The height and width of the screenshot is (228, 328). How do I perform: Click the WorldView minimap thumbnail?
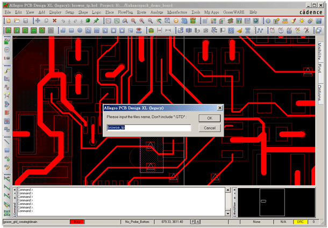click(276, 202)
